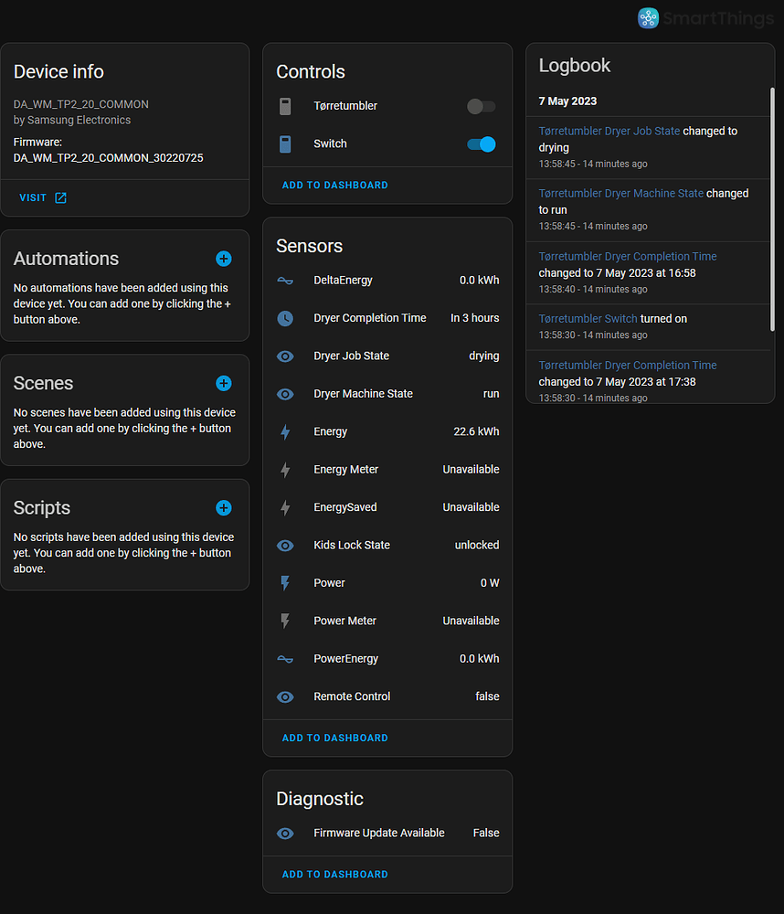The width and height of the screenshot is (784, 914).
Task: Click the Logbook scrollbar
Action: 772,209
